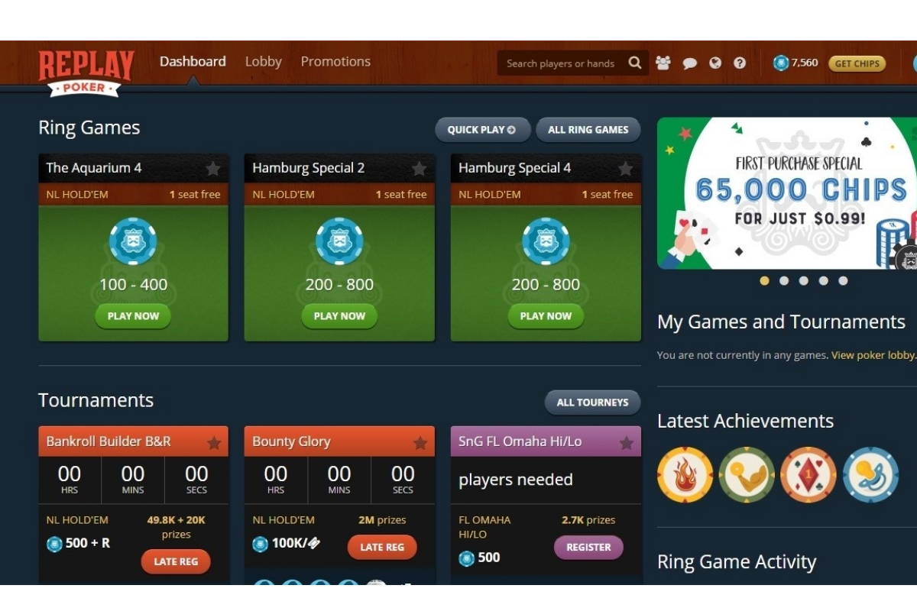Play now at The Aquarium 4
The image size is (917, 611).
point(133,316)
